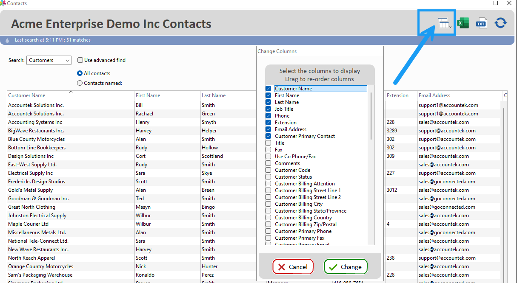Image resolution: width=517 pixels, height=283 pixels.
Task: Check Customer Billing Street Line 1
Action: tap(268, 191)
